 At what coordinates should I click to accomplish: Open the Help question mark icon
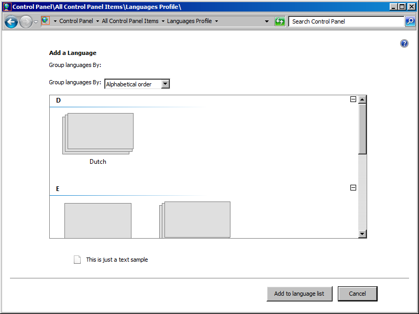coord(404,43)
